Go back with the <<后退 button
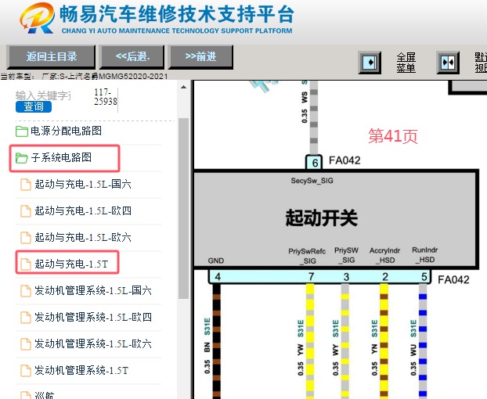 (132, 57)
